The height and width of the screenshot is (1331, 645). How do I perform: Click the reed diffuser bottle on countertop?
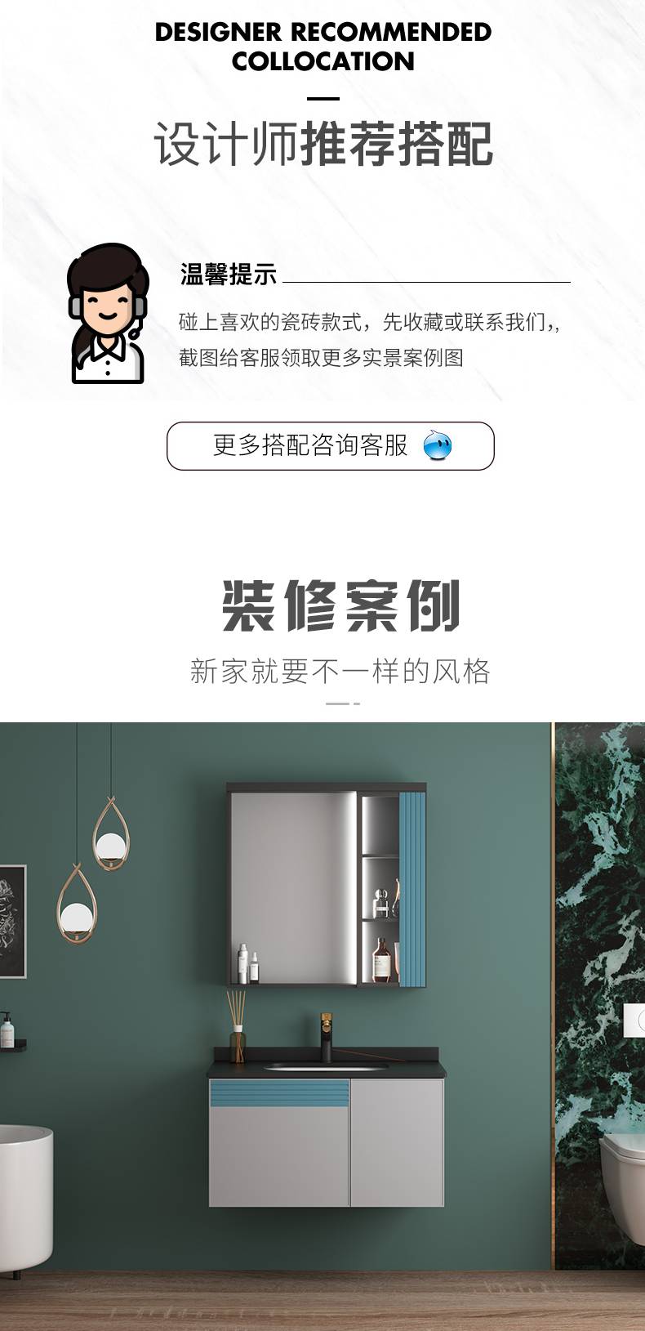pyautogui.click(x=237, y=1026)
